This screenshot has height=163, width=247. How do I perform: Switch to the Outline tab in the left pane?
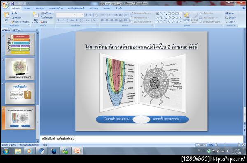pos(16,30)
